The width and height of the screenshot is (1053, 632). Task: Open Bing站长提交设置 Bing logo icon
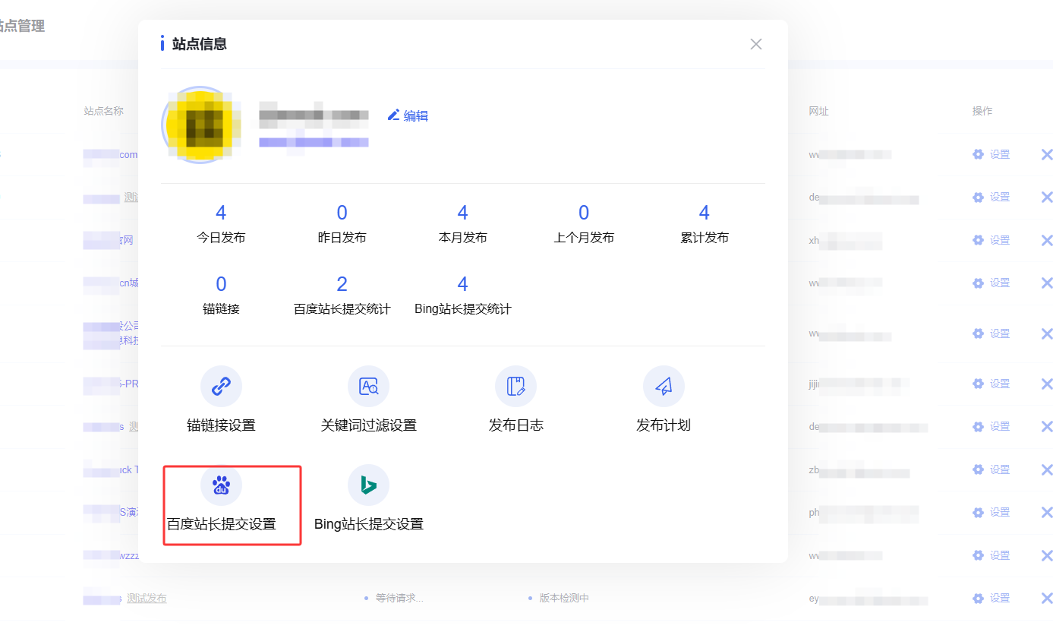(x=368, y=485)
